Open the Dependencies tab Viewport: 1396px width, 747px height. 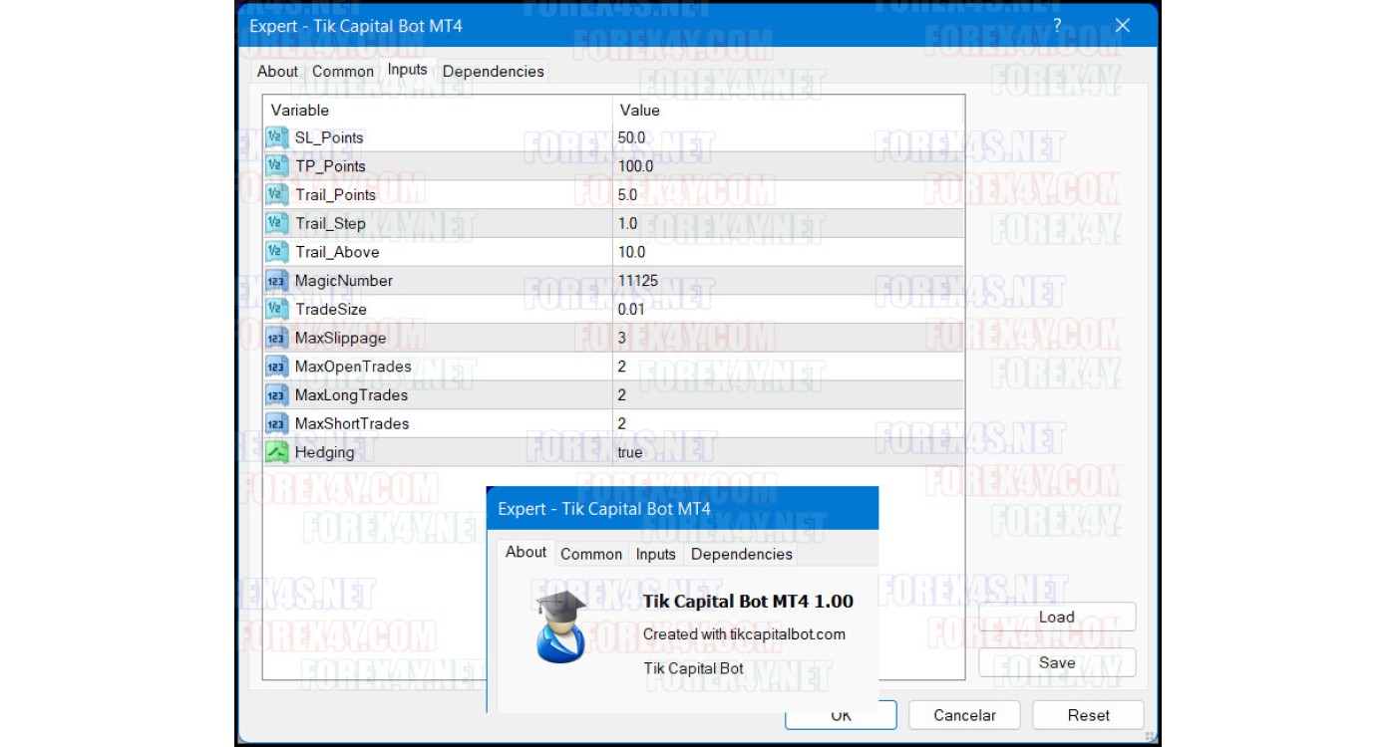(x=493, y=71)
